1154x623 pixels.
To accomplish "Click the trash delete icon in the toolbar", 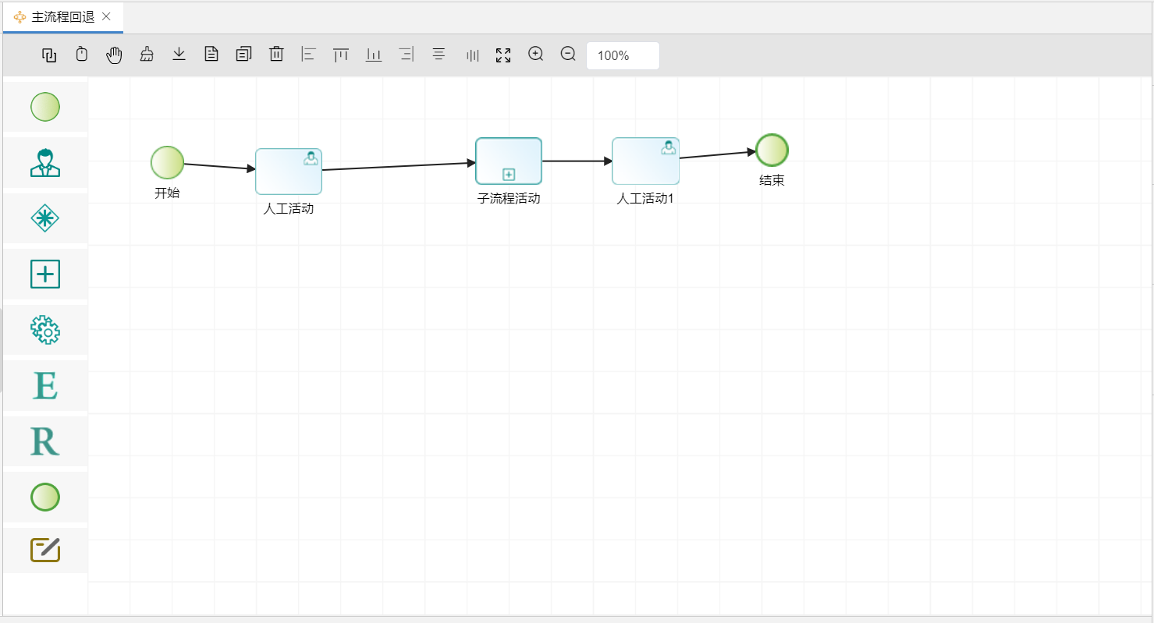I will click(x=275, y=55).
